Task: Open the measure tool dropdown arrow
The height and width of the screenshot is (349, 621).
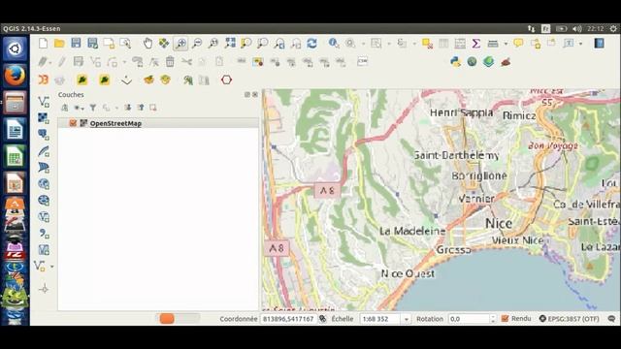Action: click(x=506, y=44)
